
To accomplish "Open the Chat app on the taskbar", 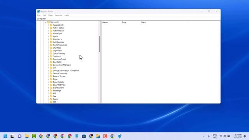I will click(x=19, y=136).
